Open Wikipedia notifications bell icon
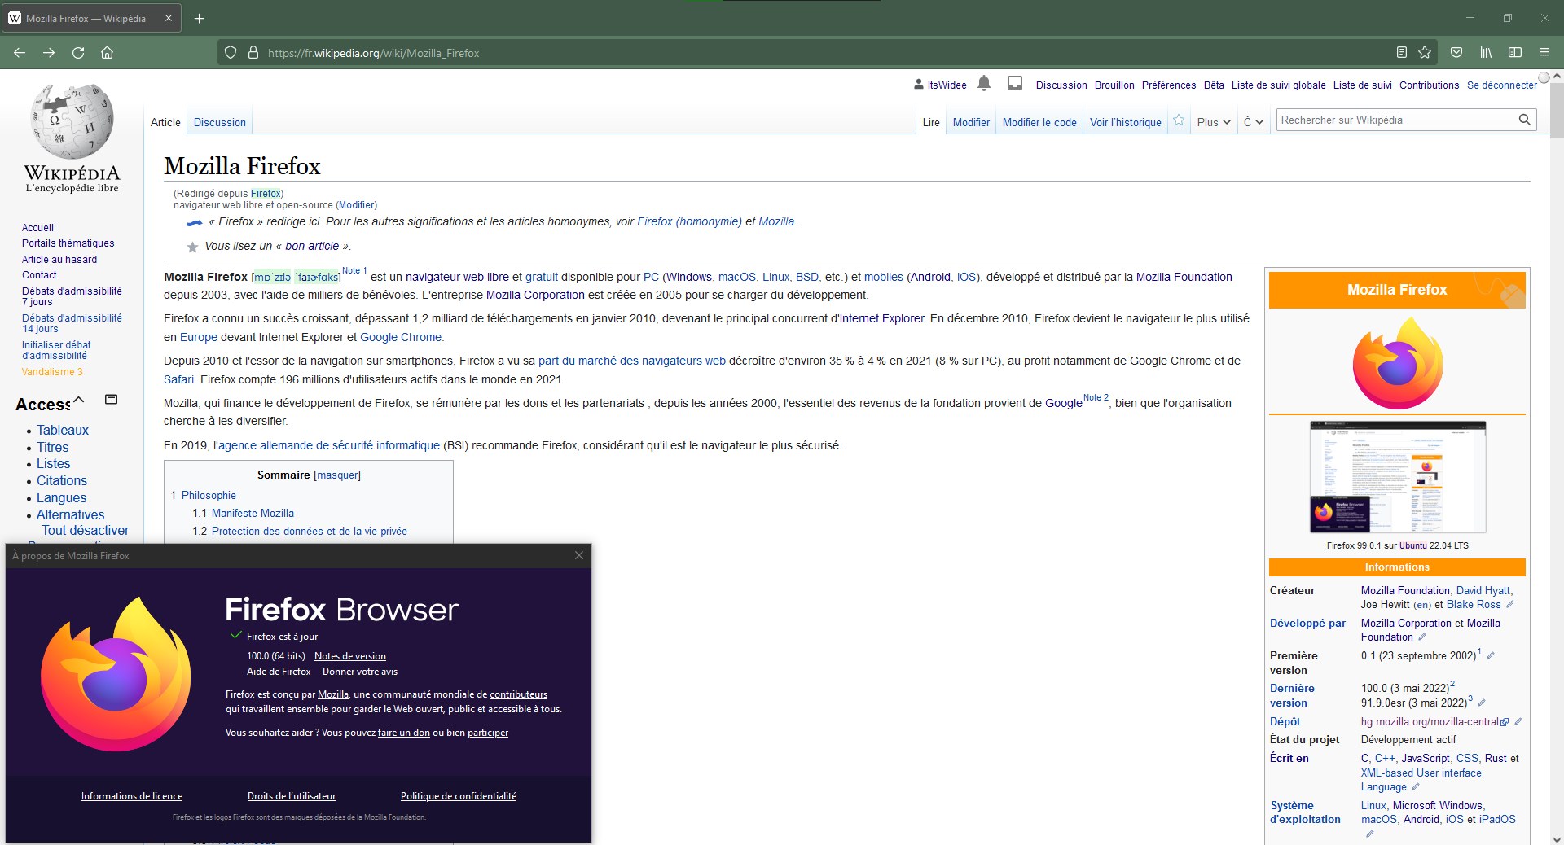 984,83
